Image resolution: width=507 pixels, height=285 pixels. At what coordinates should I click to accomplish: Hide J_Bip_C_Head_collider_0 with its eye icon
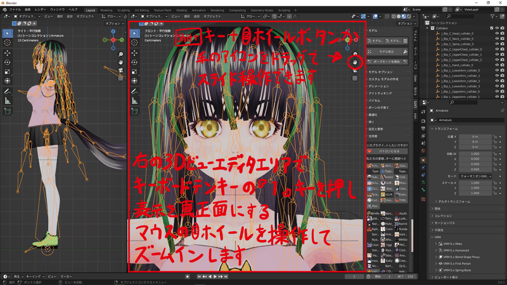tap(497, 34)
